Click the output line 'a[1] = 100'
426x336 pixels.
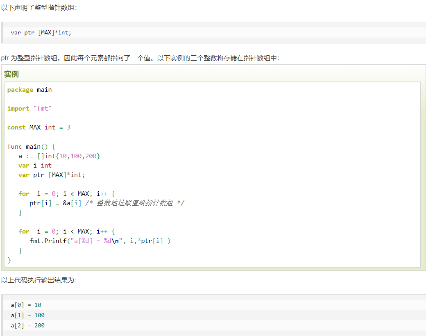tap(27, 316)
